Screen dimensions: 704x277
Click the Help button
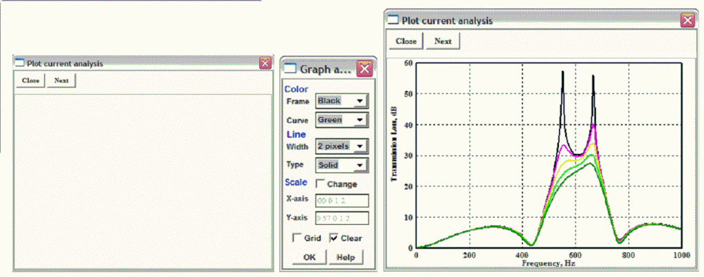[345, 257]
